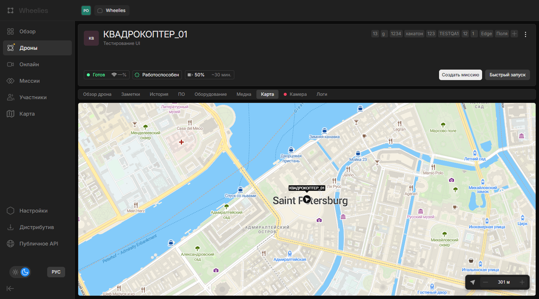The width and height of the screenshot is (539, 299).
Task: Change language with the РУС button
Action: point(56,272)
